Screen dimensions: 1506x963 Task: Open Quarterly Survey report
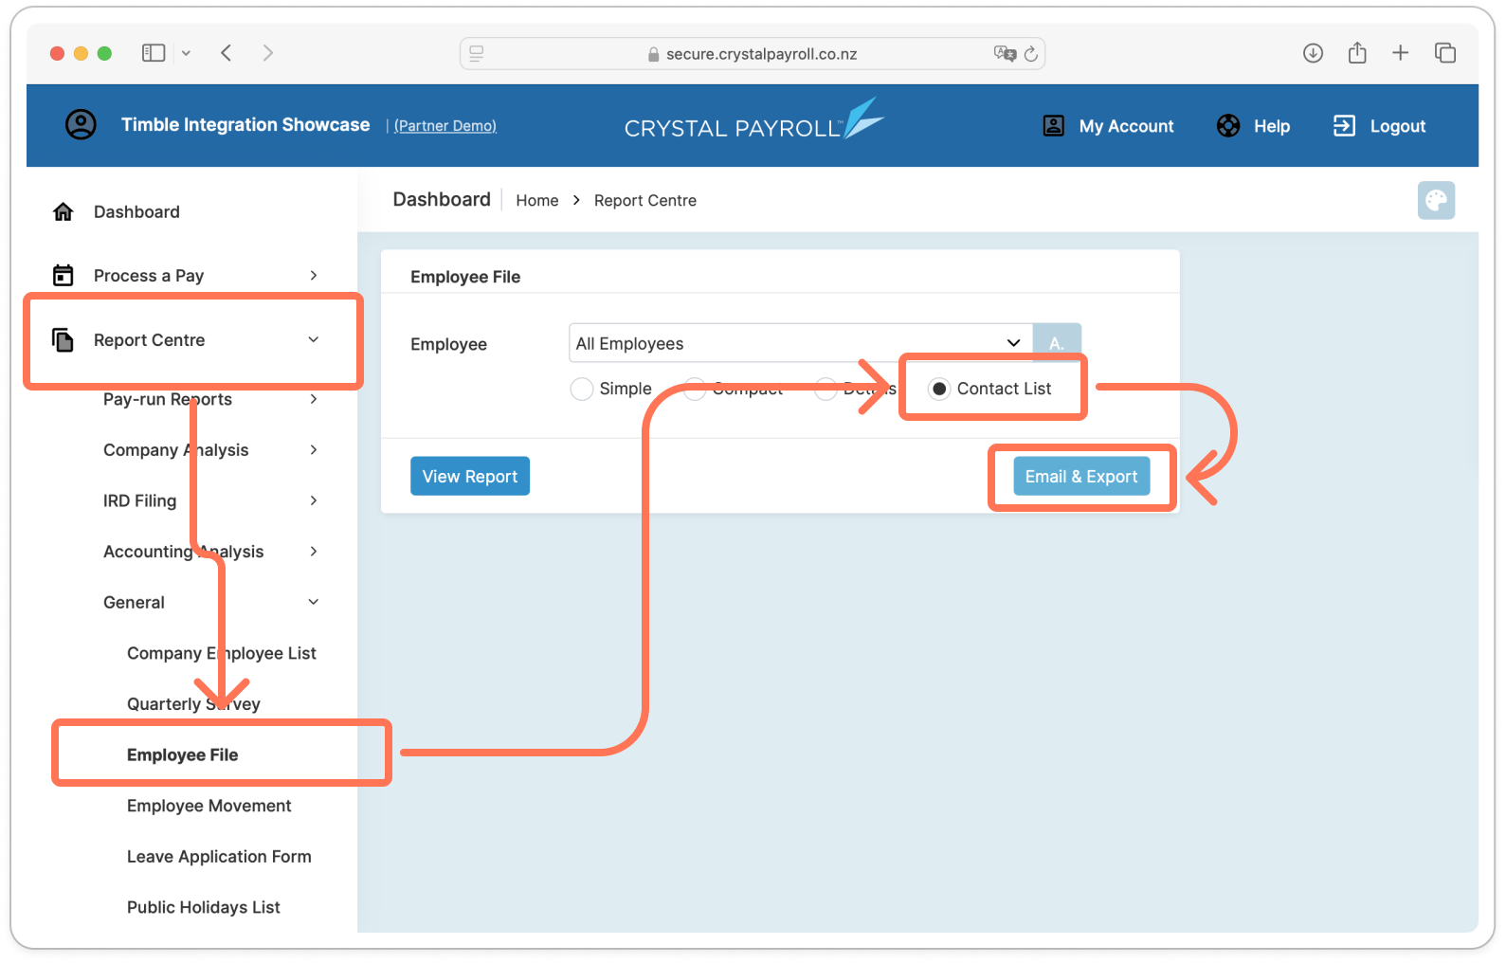tap(193, 704)
